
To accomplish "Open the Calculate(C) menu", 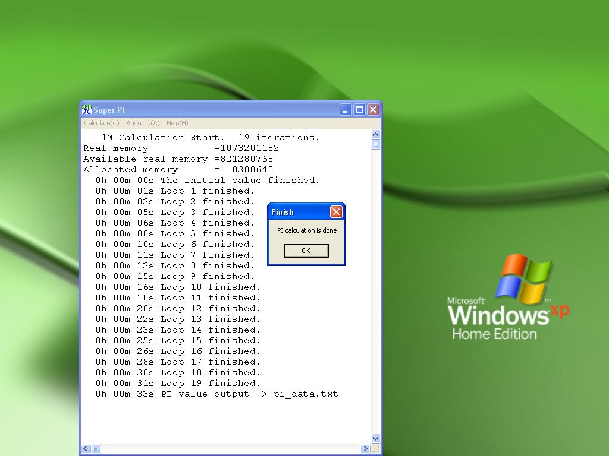I will (102, 123).
